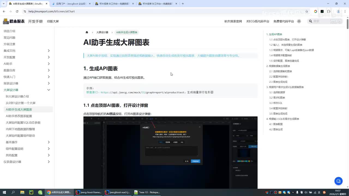Open 常见问题 in the sidebar
349x196 pixels.
click(9, 38)
